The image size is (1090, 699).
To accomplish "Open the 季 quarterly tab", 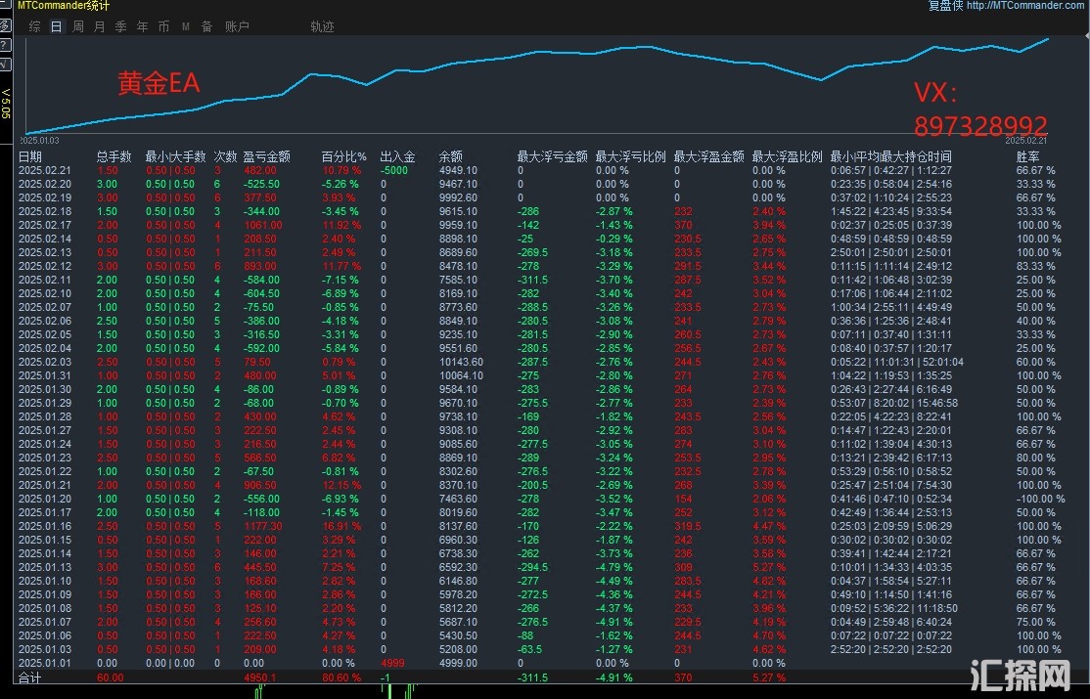I will pyautogui.click(x=120, y=26).
